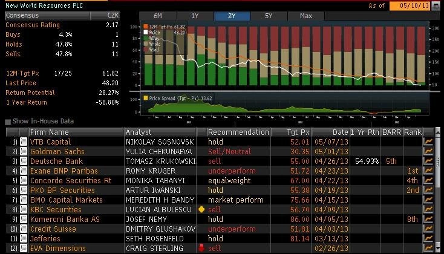The width and height of the screenshot is (444, 254).
Task: Enable Show In-House Data checkbox
Action: tap(8, 122)
